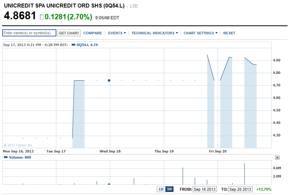
Task: Open the COMPARE option
Action: (93, 33)
